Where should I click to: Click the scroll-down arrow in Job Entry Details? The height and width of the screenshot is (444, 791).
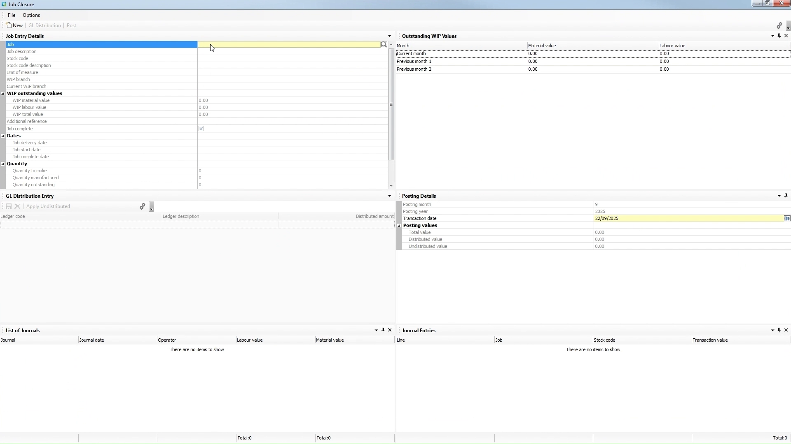click(x=391, y=186)
